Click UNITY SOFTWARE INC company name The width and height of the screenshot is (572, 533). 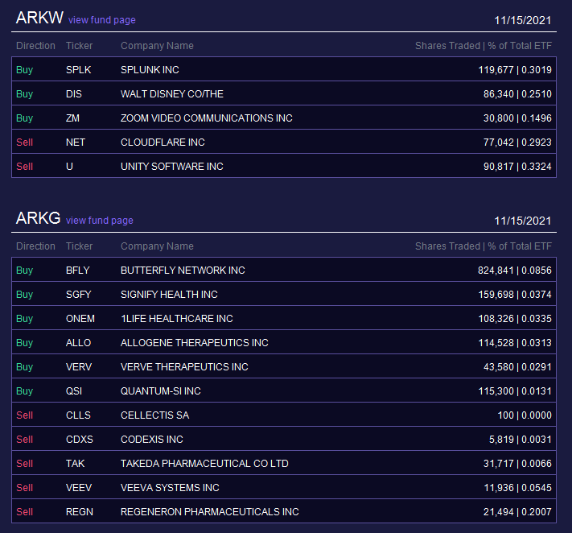(172, 167)
